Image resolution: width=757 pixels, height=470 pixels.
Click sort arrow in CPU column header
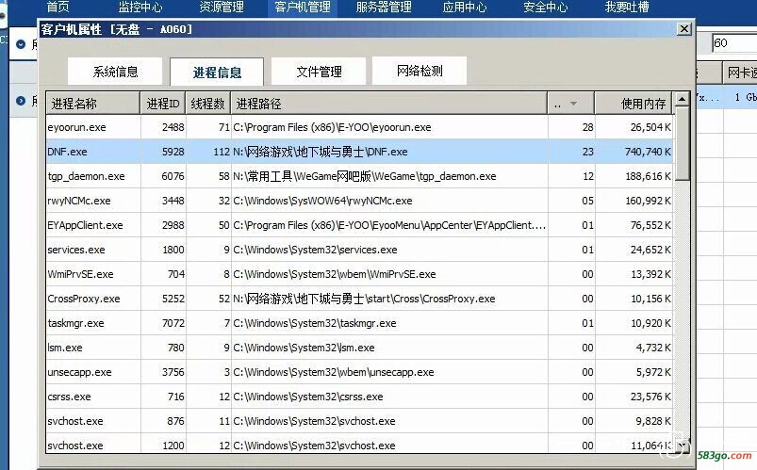[574, 103]
